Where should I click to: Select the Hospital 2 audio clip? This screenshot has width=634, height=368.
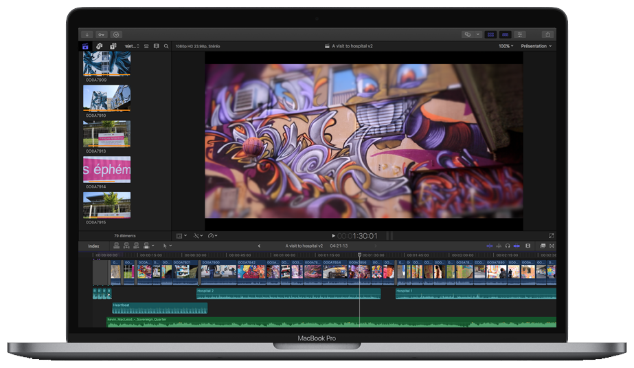288,294
